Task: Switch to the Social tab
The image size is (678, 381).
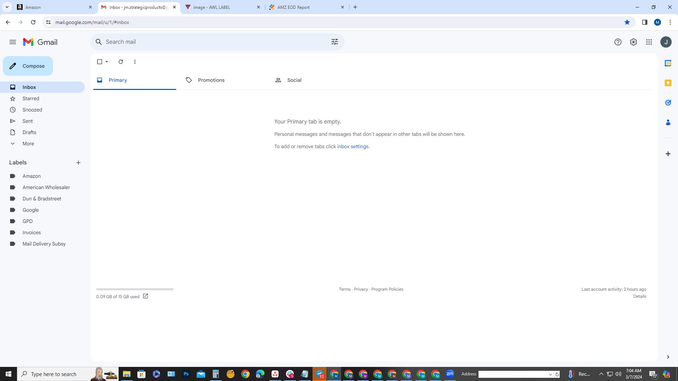Action: 313,80
